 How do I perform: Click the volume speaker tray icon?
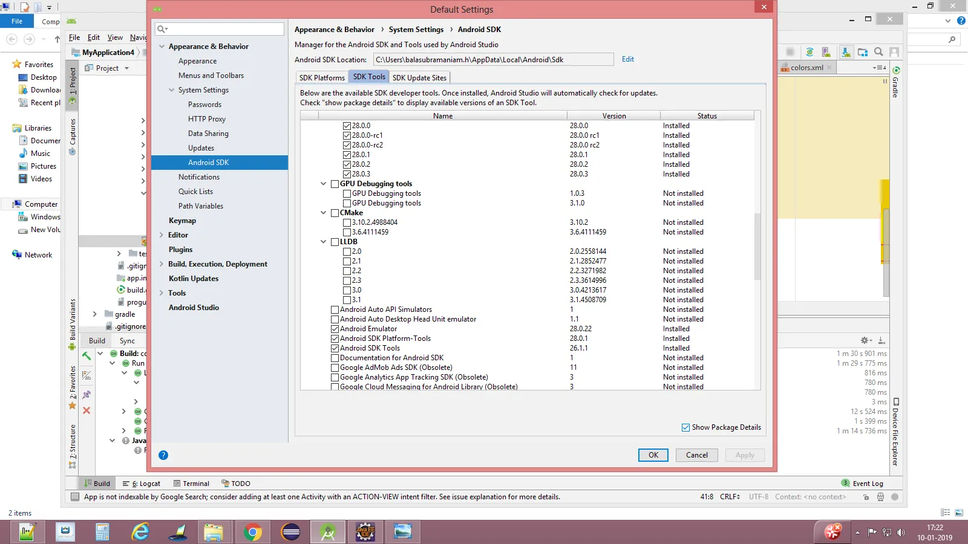coord(901,533)
